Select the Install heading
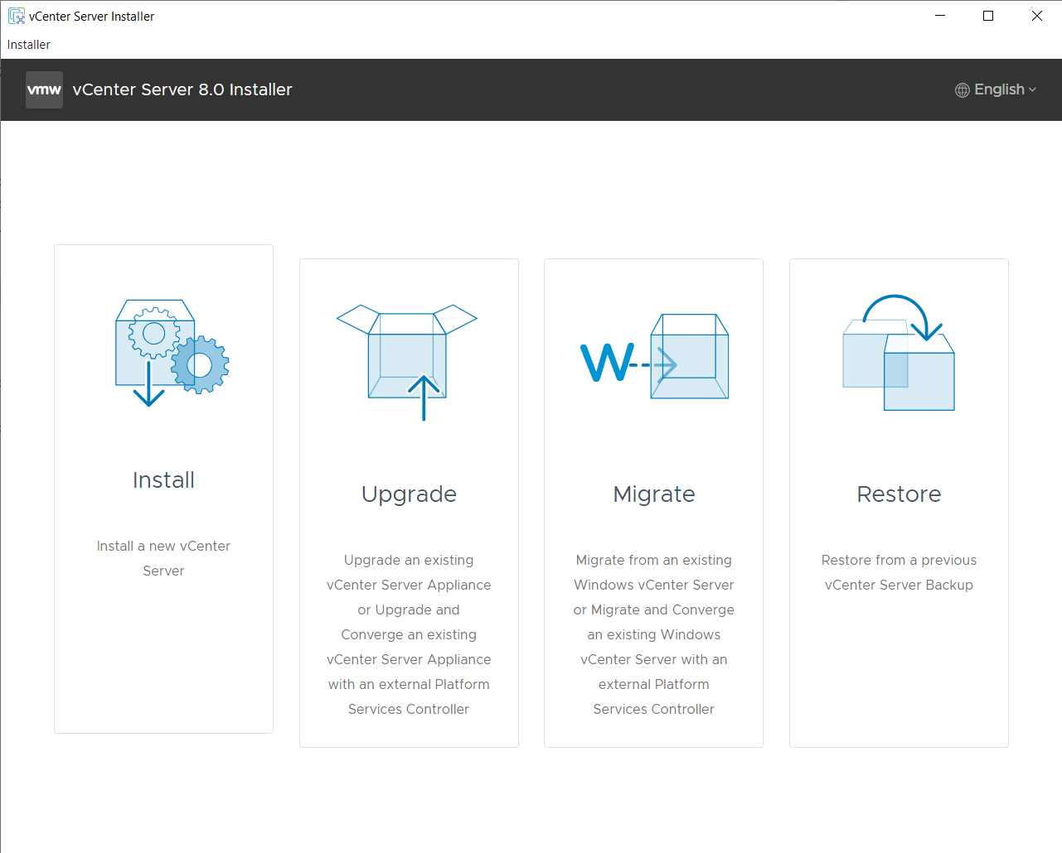 (x=163, y=480)
